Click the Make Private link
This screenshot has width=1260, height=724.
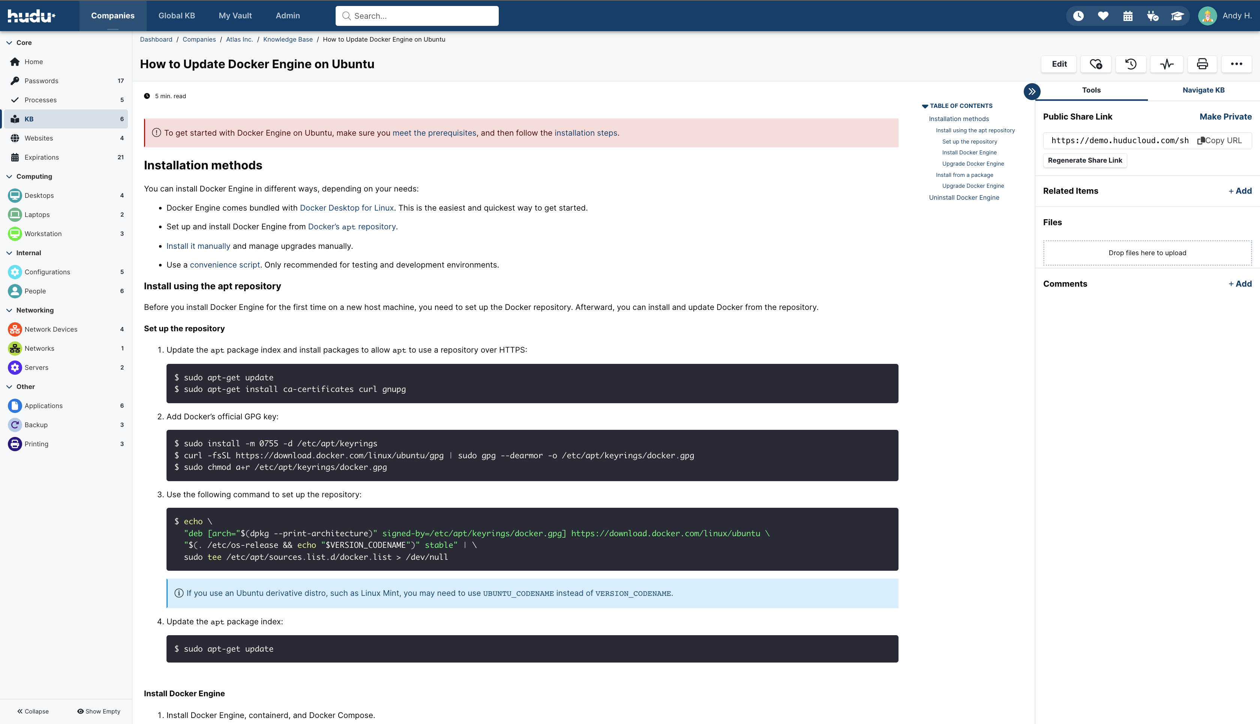pos(1225,116)
